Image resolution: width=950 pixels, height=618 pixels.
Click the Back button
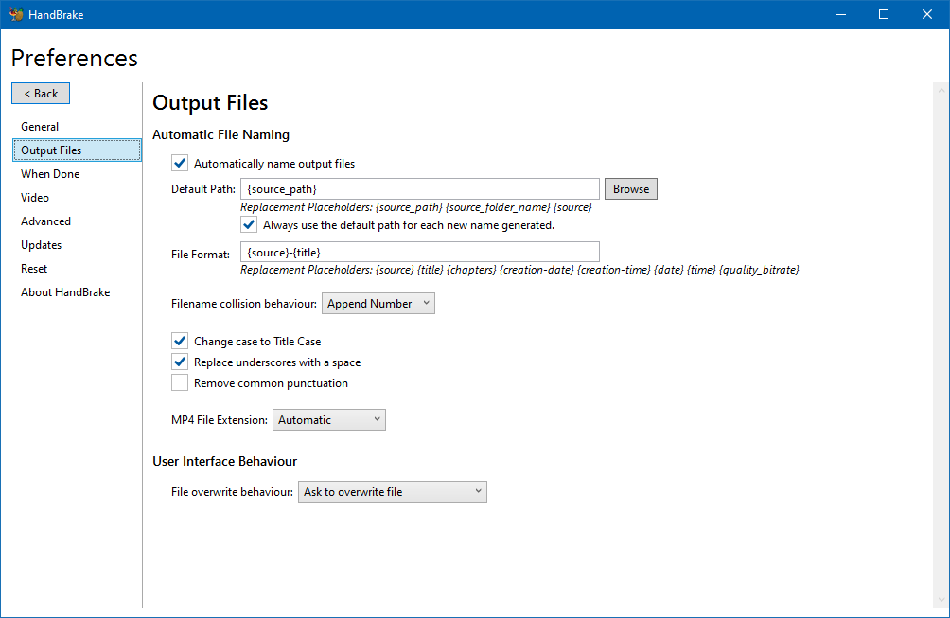tap(41, 93)
